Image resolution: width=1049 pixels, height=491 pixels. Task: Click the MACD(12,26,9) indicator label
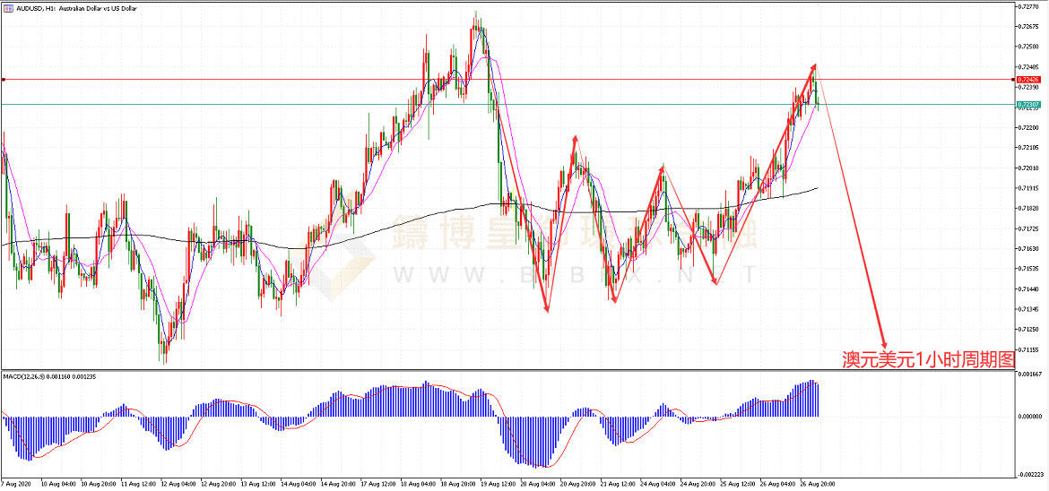tap(49, 376)
